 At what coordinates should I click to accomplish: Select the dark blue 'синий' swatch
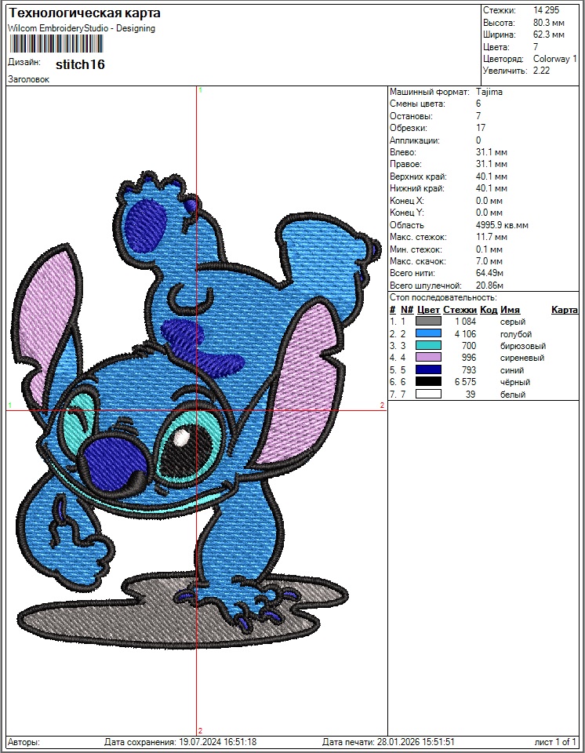pos(428,369)
